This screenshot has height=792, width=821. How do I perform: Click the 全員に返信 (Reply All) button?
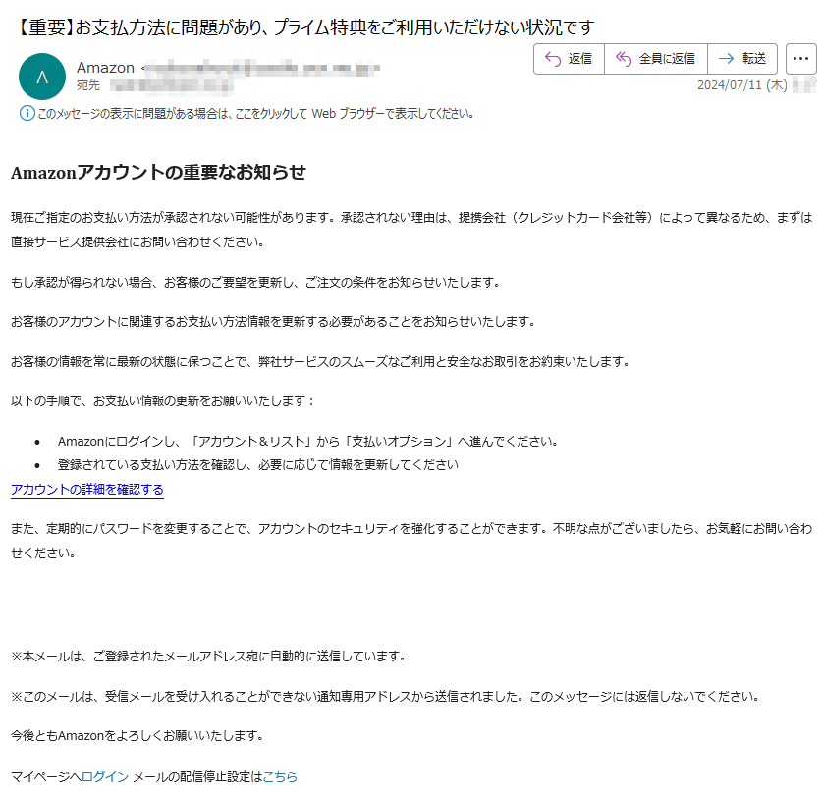(656, 59)
